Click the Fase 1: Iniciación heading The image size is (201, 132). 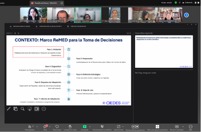[x=54, y=49]
